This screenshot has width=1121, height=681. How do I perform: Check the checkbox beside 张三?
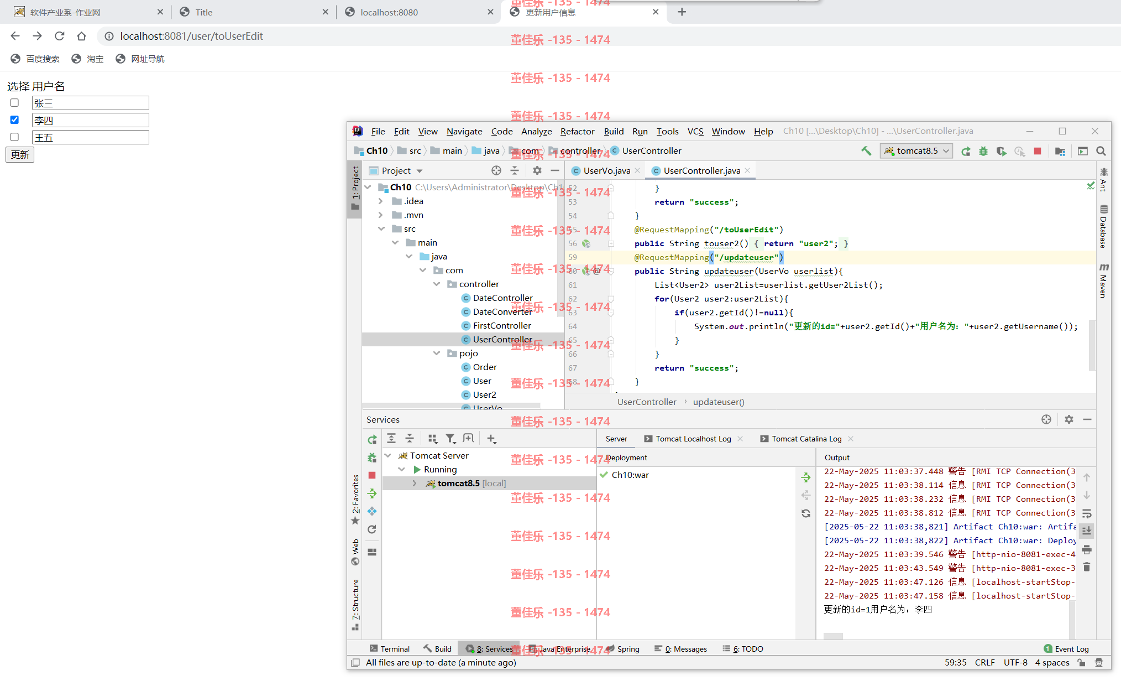14,103
